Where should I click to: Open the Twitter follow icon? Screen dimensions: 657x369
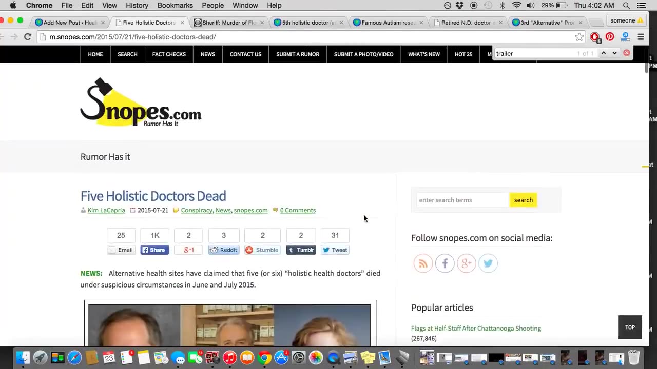[x=488, y=263]
